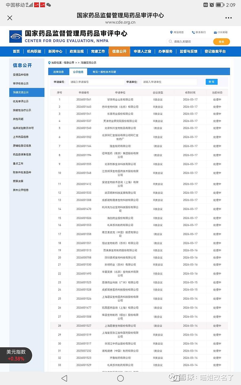
Task: Click application number 2025007232
Action: 84,351
